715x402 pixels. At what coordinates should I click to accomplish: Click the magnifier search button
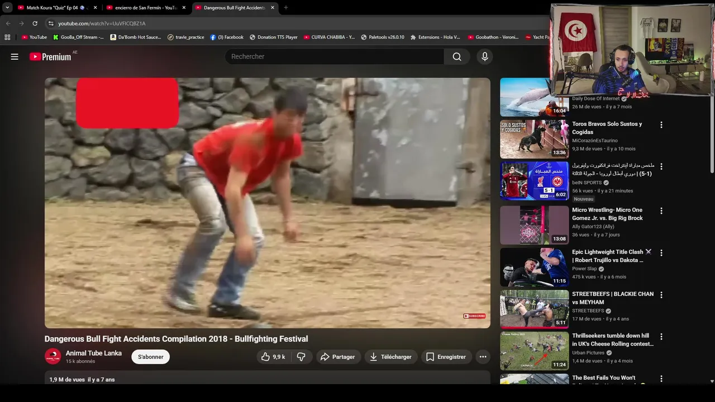tap(457, 56)
